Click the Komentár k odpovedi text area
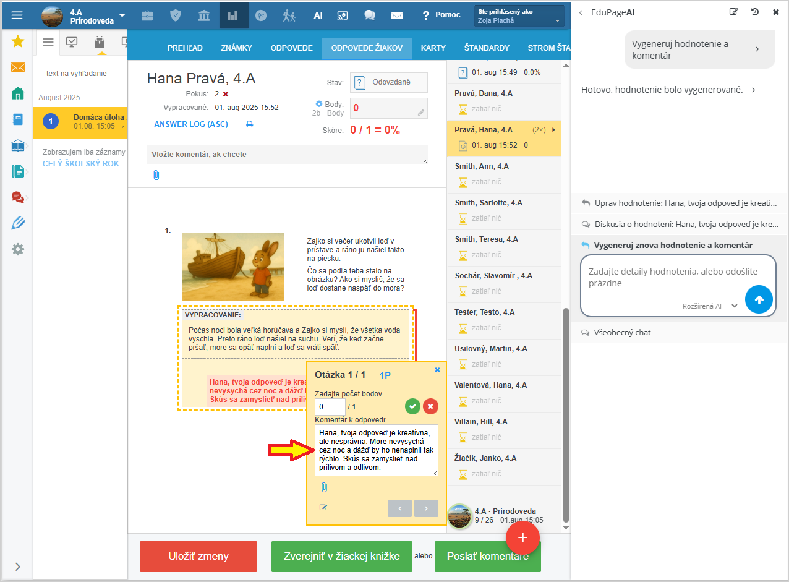Viewport: 789px width, 582px height. click(x=377, y=450)
